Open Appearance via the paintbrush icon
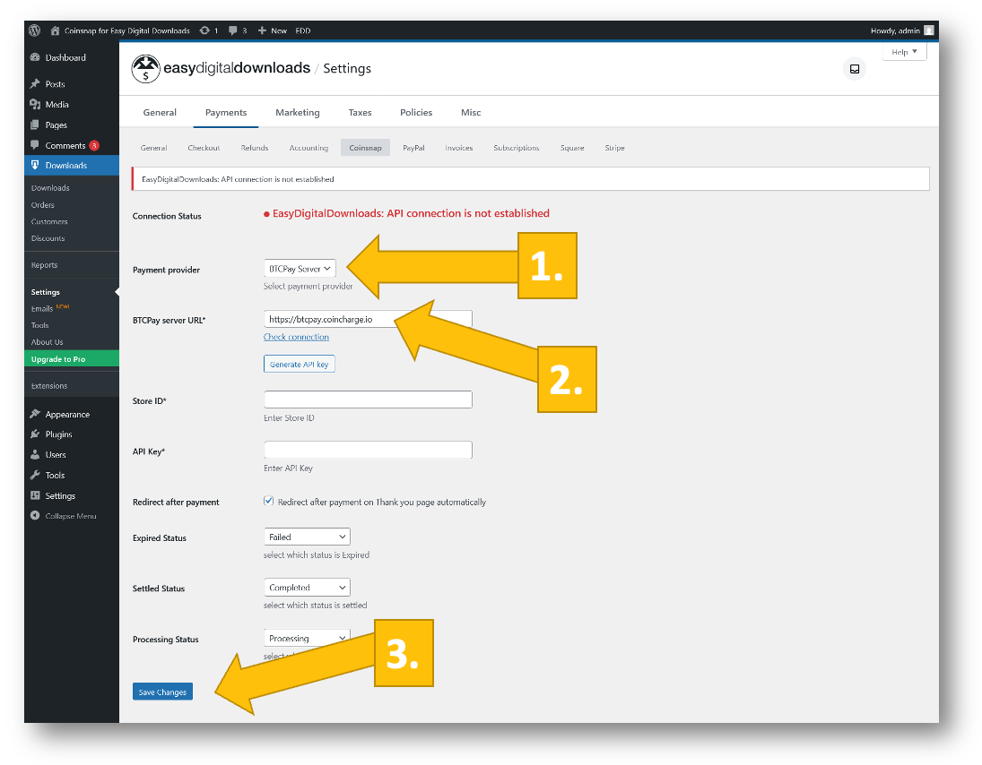The width and height of the screenshot is (982, 765). point(35,414)
